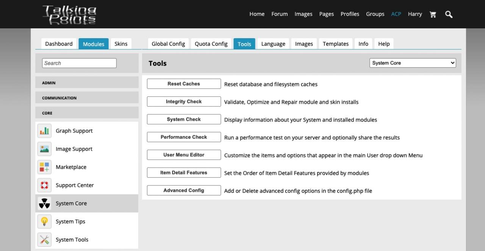The height and width of the screenshot is (251, 485).
Task: Select System Core module label
Action: click(71, 203)
